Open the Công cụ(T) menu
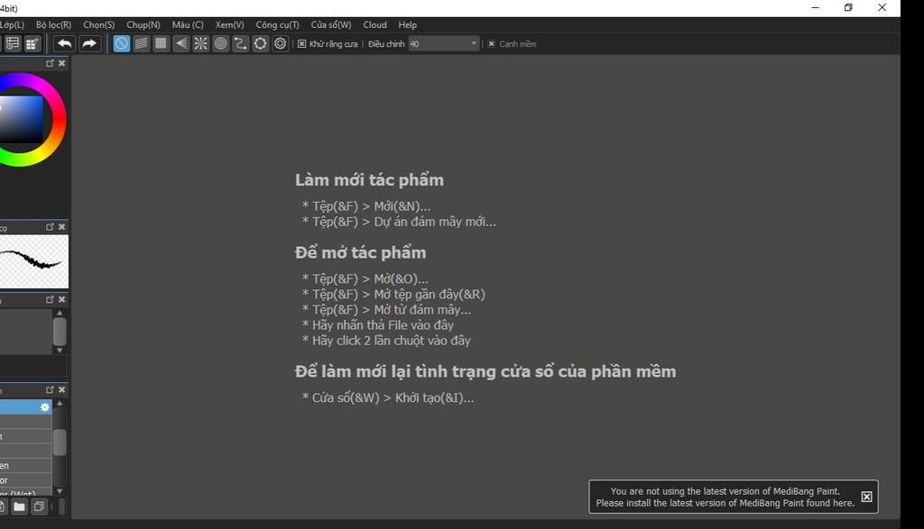This screenshot has width=924, height=529. [278, 24]
